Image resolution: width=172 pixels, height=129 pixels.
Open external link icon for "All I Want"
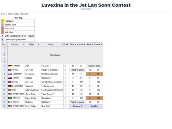tap(65, 102)
